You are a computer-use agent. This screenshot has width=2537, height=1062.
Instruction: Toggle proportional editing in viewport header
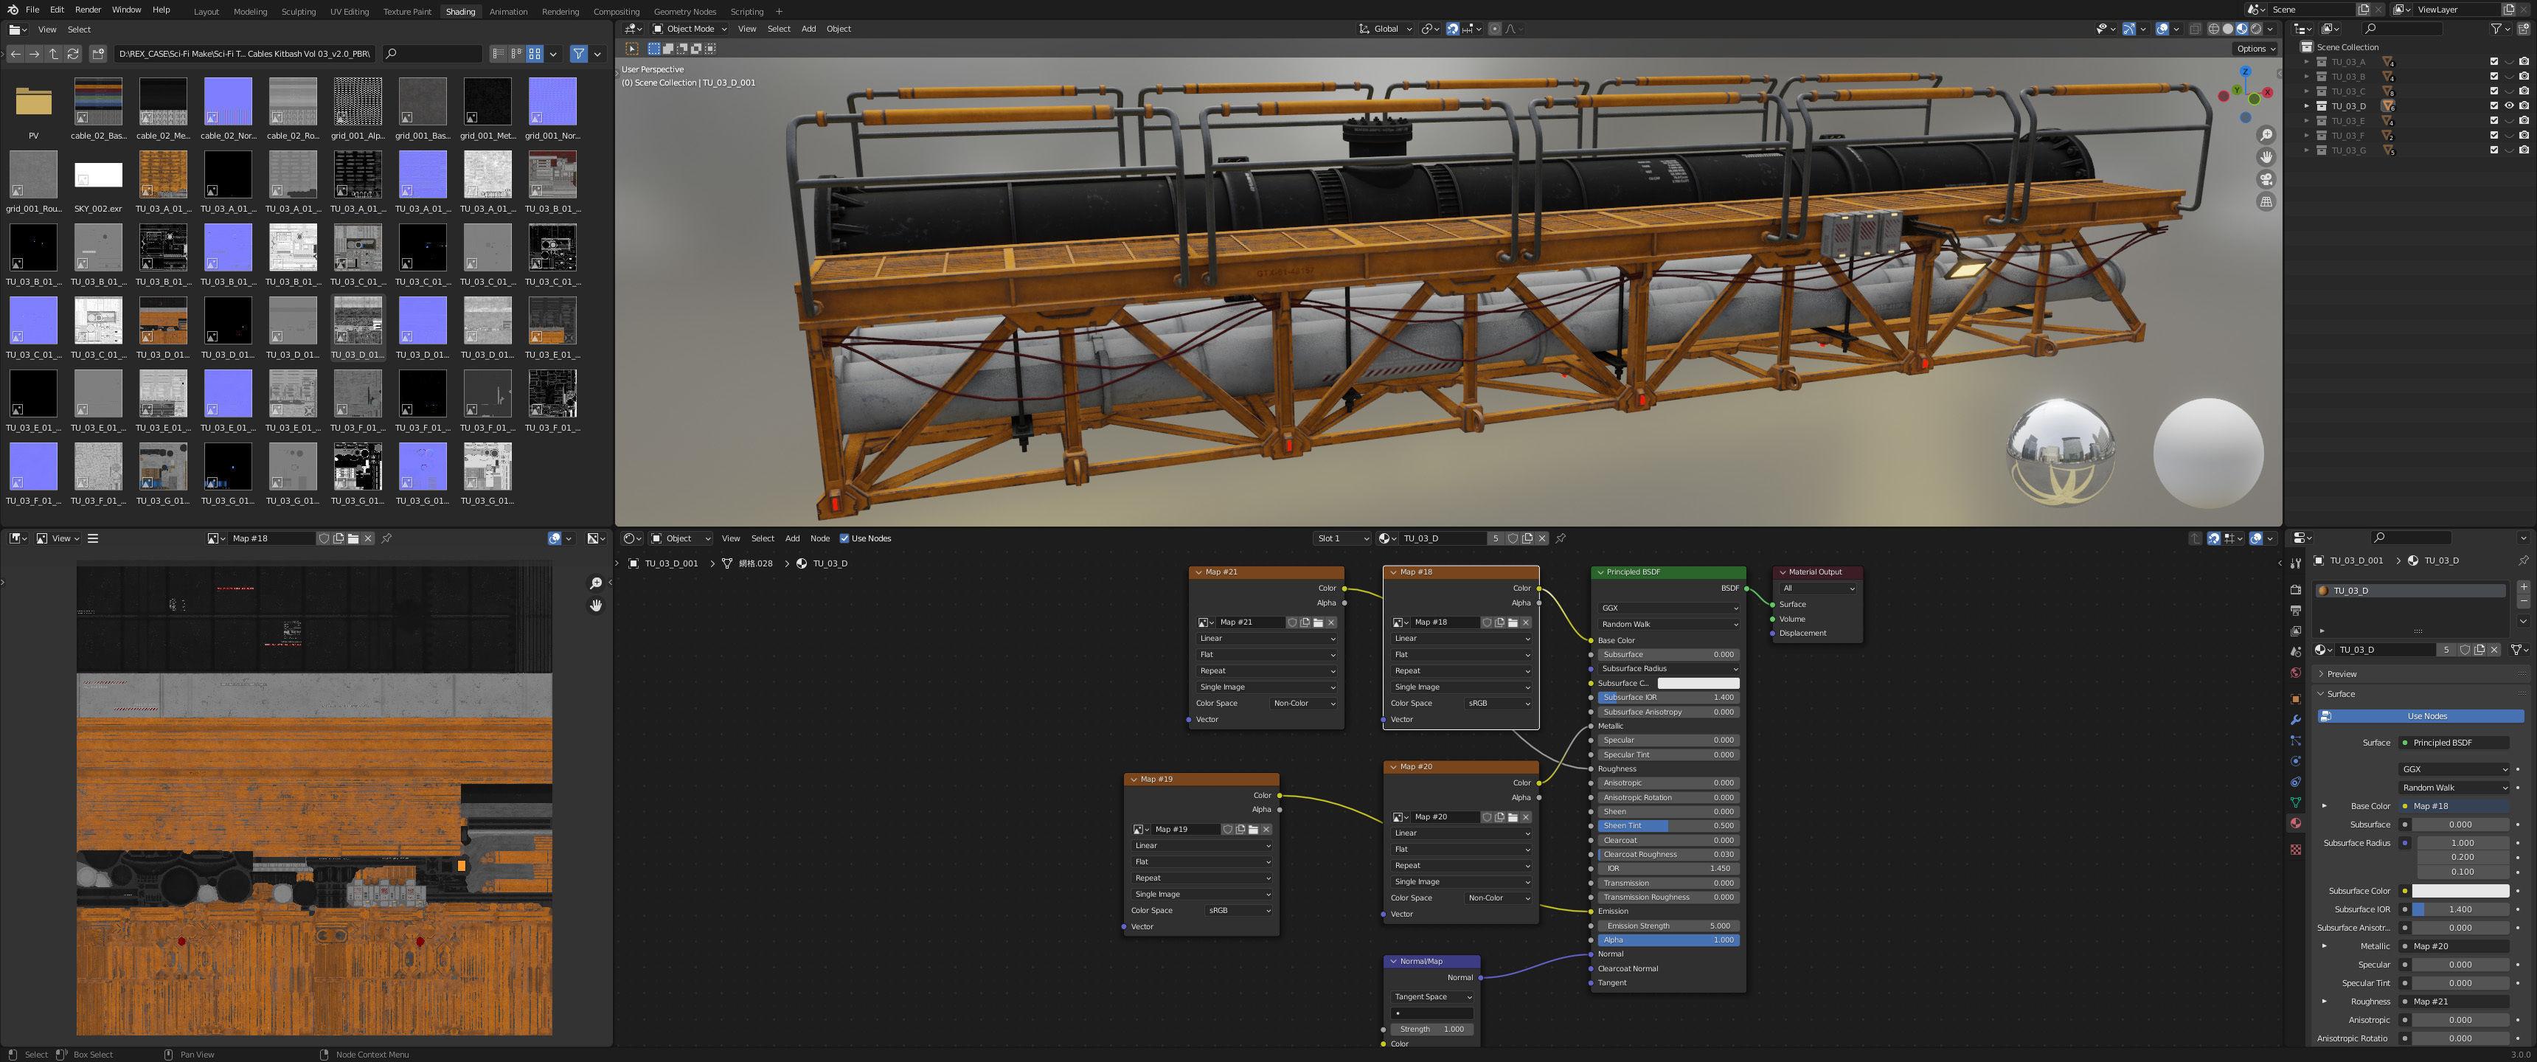(x=1494, y=29)
